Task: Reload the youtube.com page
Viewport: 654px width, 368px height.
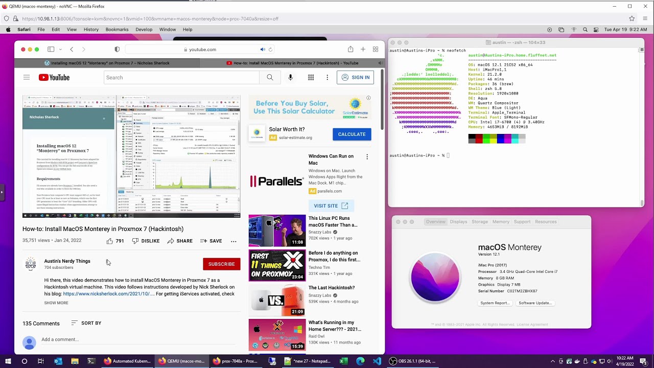Action: click(x=270, y=50)
